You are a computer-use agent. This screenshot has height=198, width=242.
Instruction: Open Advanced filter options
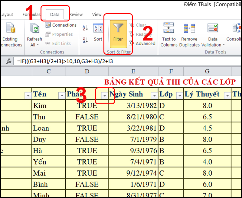142,44
